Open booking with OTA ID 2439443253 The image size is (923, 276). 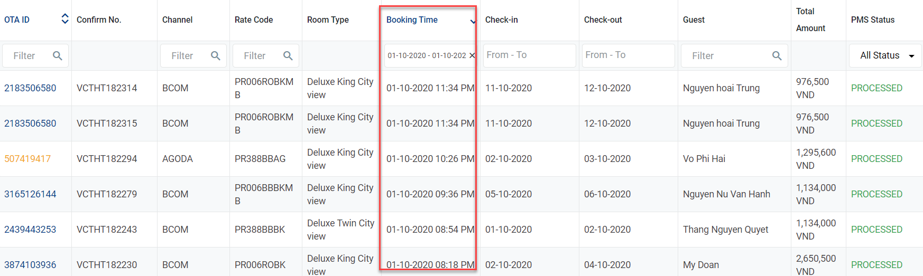point(30,230)
